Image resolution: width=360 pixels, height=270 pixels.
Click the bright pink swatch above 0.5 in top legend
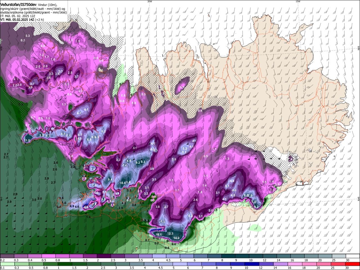coord(48,256)
